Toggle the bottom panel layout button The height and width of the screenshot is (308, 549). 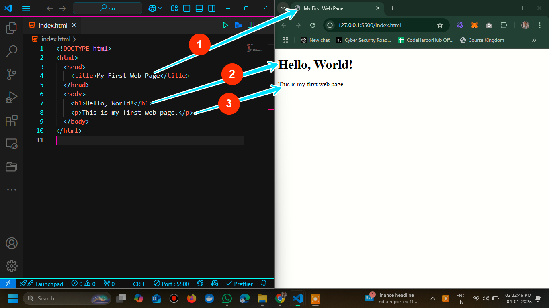199,8
